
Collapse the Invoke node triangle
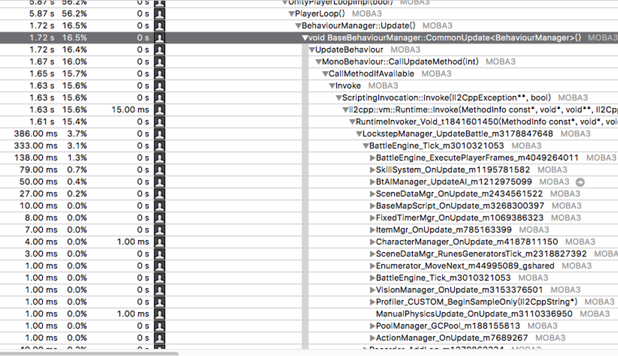pos(332,86)
